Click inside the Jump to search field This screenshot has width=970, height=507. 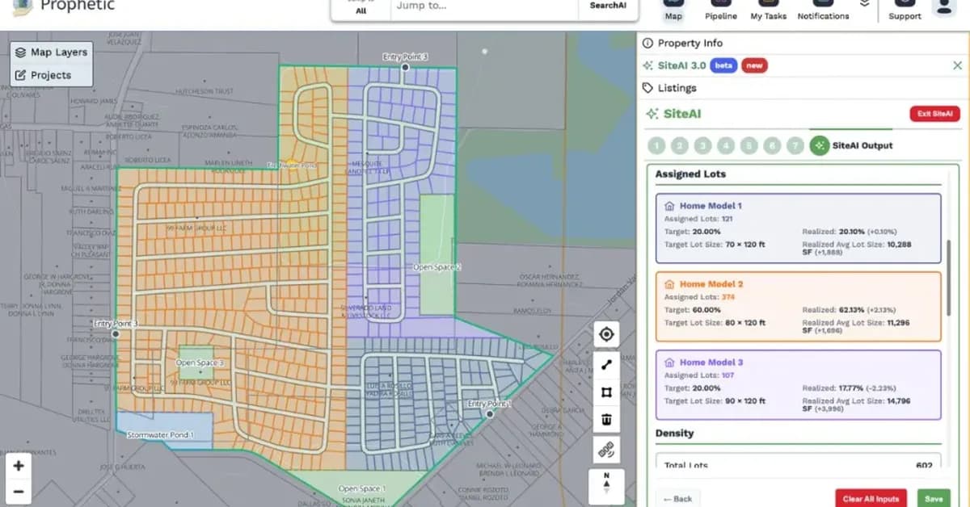[485, 6]
